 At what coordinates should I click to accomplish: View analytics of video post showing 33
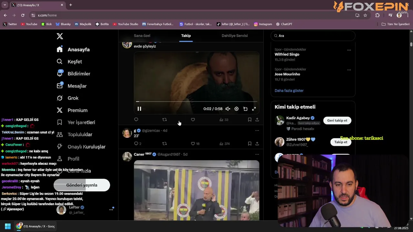[224, 120]
